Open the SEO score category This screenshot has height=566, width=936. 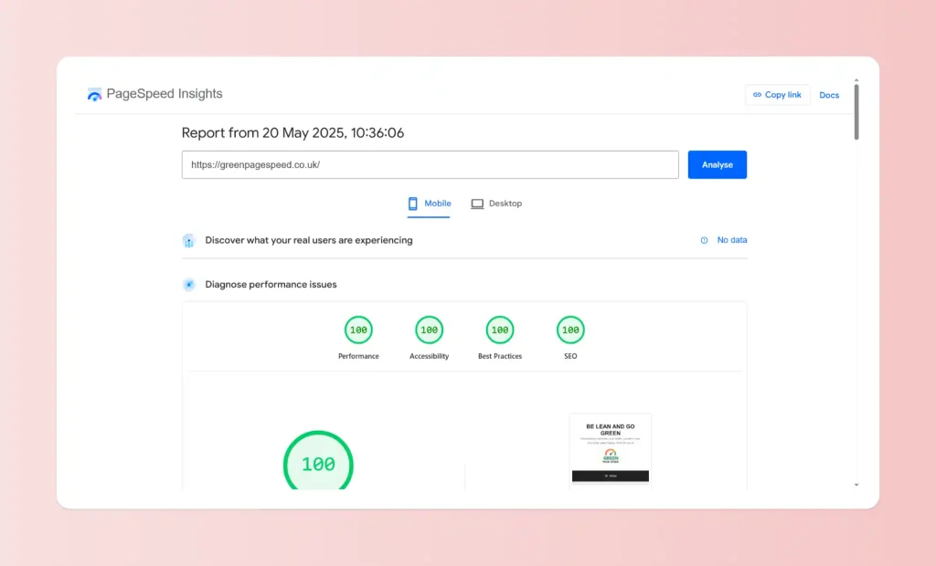click(569, 330)
